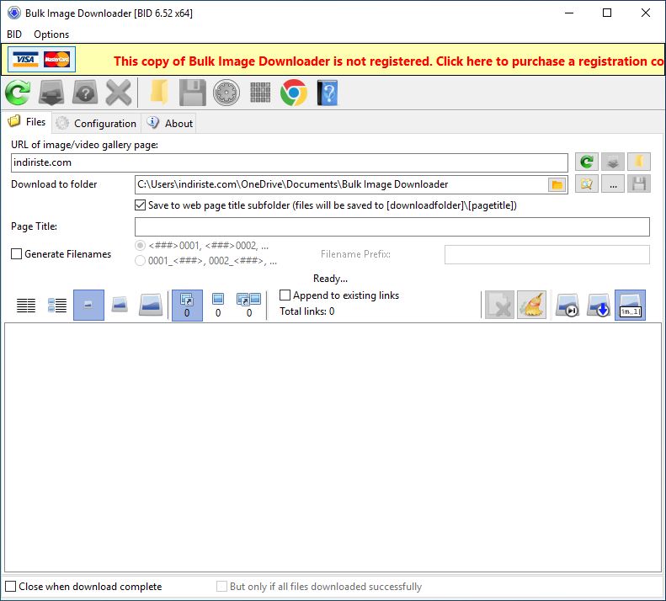The height and width of the screenshot is (601, 666).
Task: Select the <###>0001 filename pattern radio
Action: pos(140,246)
